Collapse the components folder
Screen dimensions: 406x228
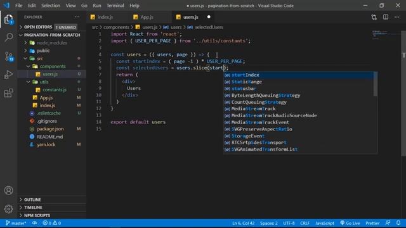[53, 66]
